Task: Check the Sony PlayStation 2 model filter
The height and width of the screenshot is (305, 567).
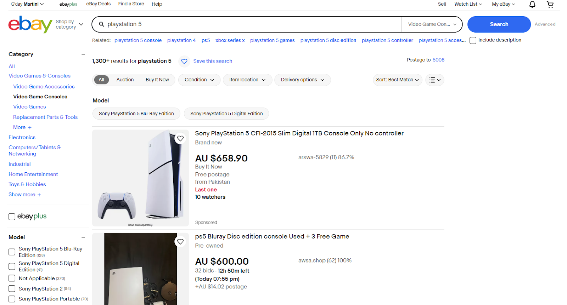Action: pos(12,289)
